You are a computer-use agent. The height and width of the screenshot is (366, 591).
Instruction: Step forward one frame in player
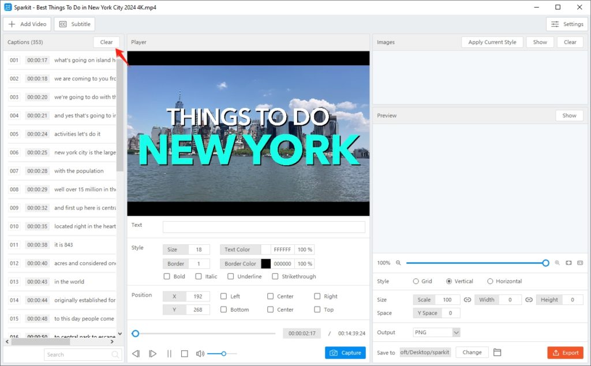point(152,353)
